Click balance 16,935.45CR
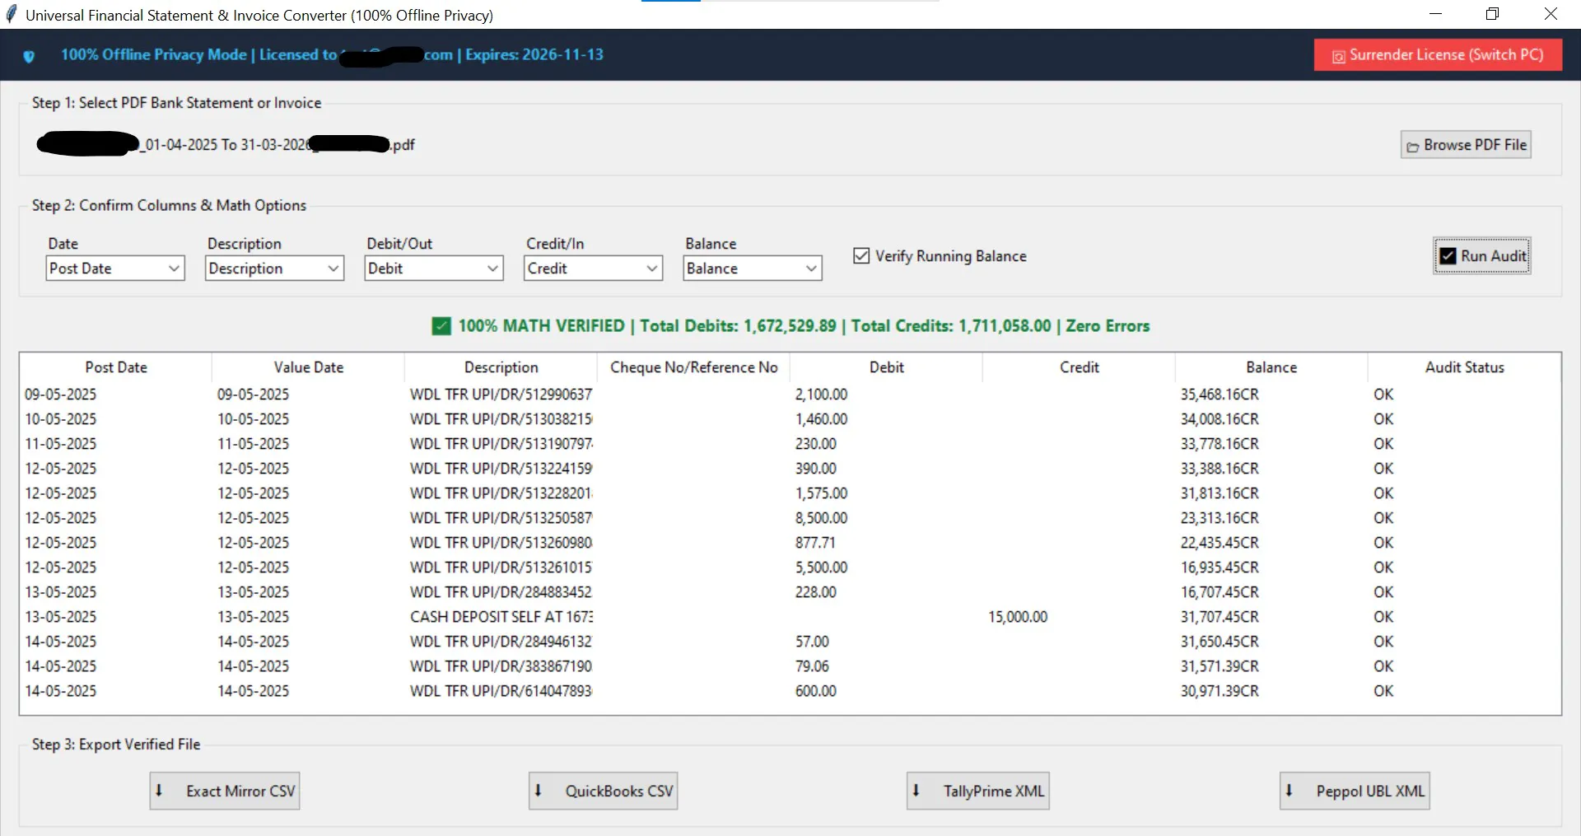Image resolution: width=1581 pixels, height=836 pixels. click(1220, 567)
